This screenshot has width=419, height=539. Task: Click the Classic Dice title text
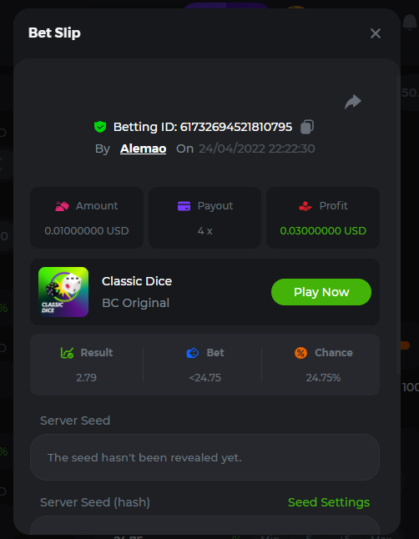click(137, 281)
